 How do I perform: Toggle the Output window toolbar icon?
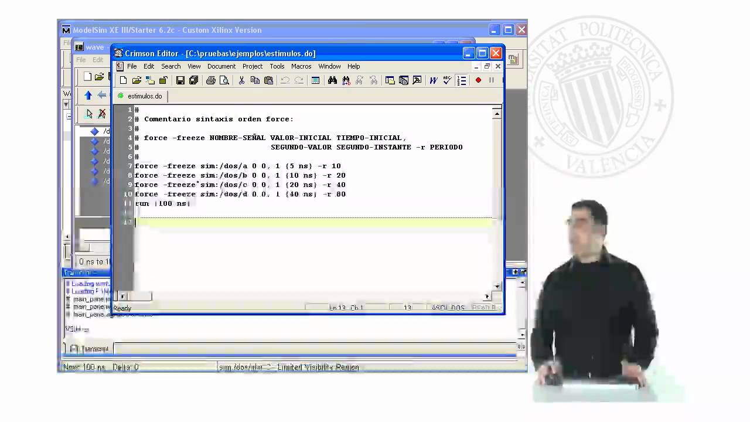[x=417, y=80]
